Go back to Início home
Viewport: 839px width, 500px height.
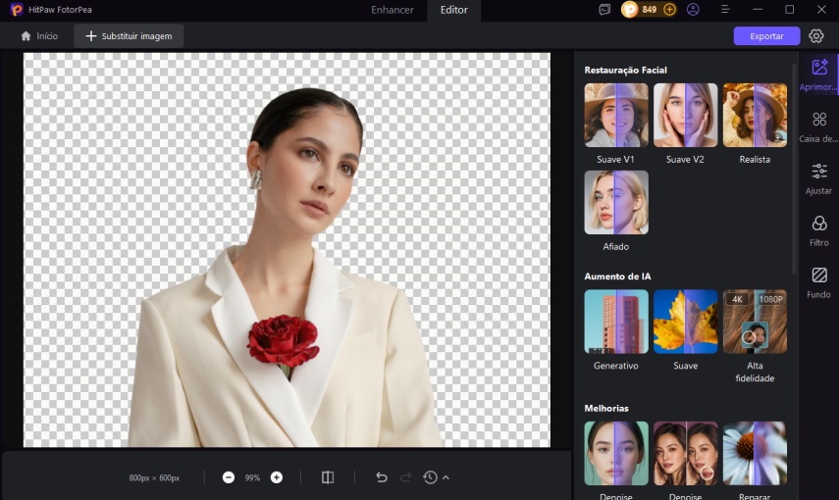(39, 36)
